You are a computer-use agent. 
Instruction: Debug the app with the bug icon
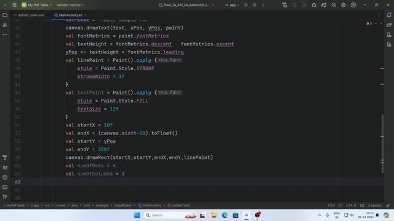pyautogui.click(x=254, y=5)
